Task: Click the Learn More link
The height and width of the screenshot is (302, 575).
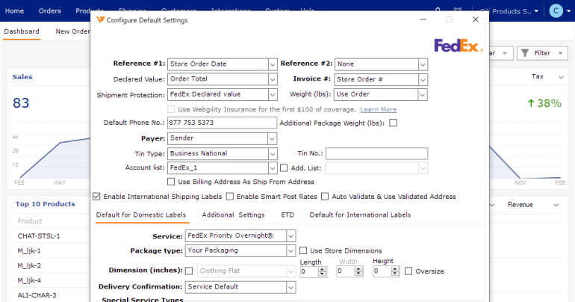Action: click(x=379, y=109)
